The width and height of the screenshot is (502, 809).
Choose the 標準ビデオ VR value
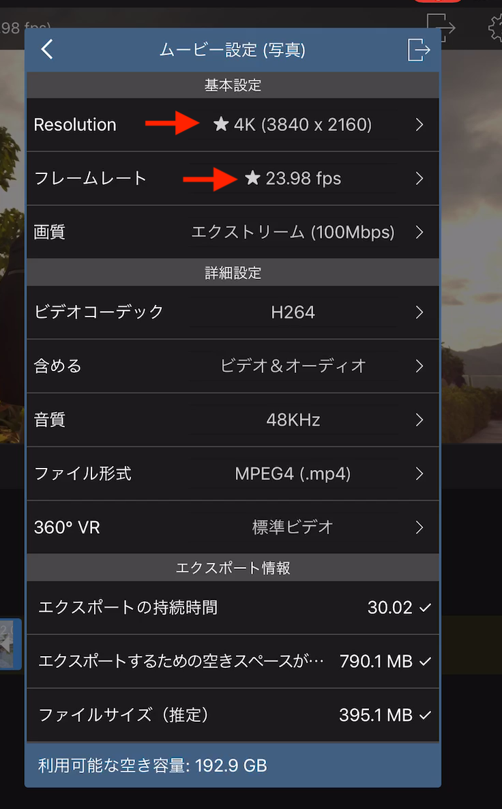pyautogui.click(x=293, y=527)
